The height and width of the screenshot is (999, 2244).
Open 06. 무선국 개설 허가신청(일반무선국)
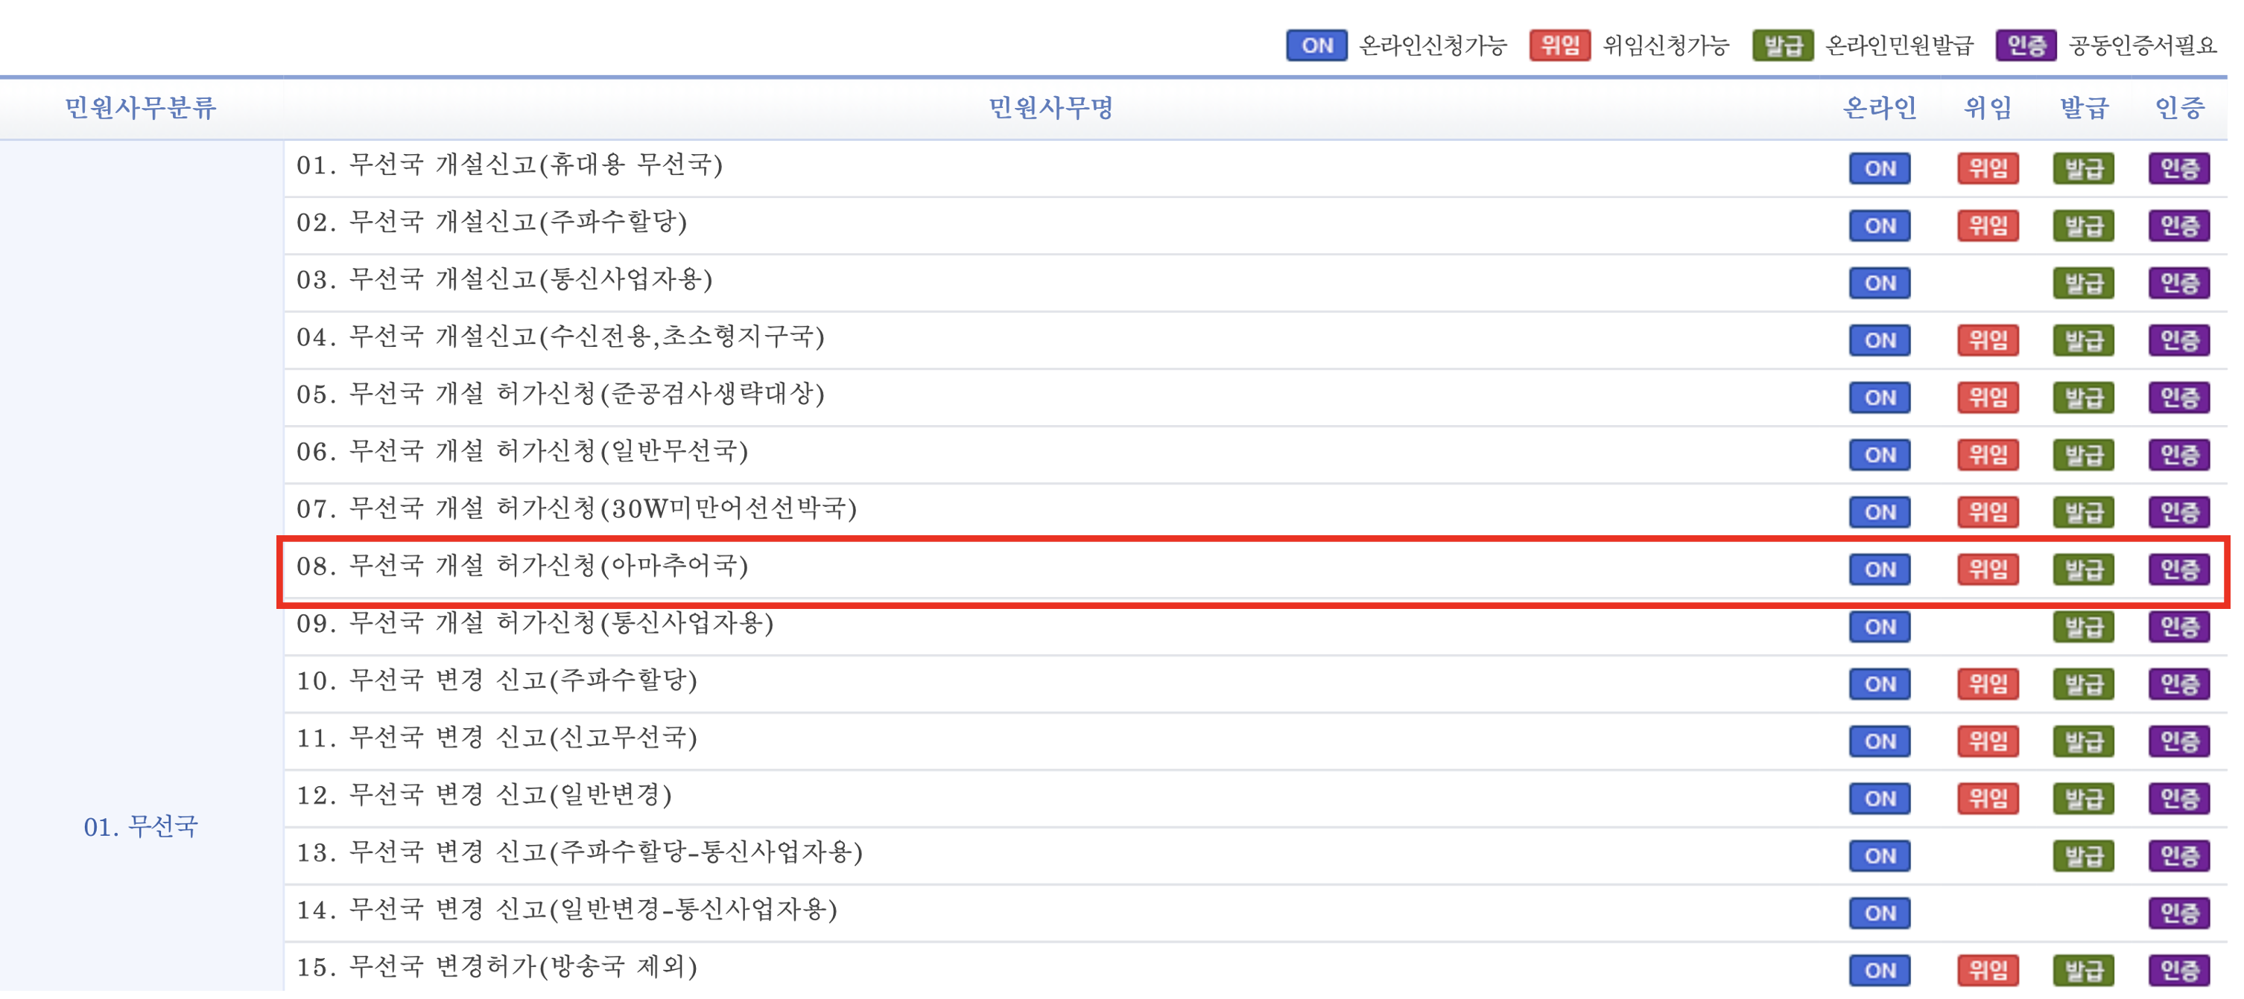pyautogui.click(x=523, y=451)
